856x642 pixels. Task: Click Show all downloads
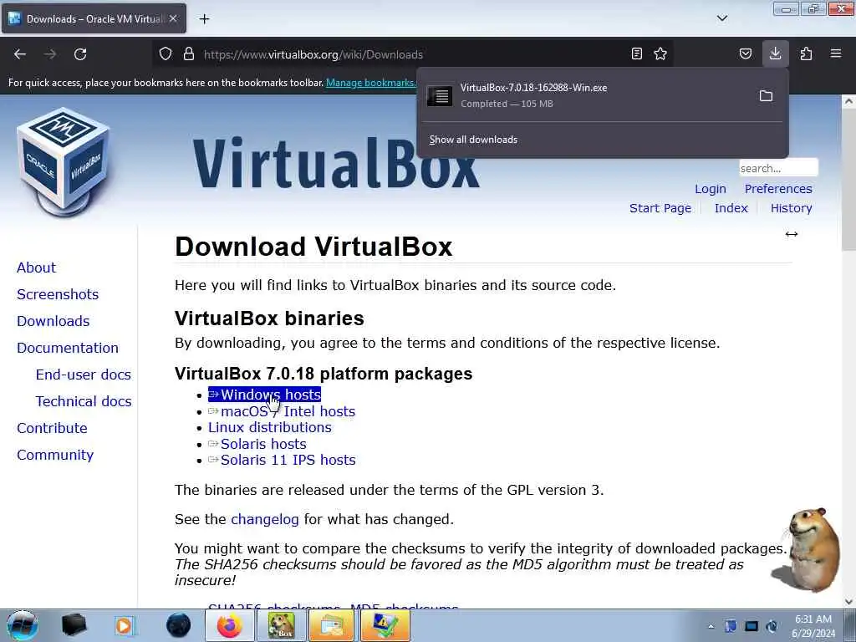click(473, 140)
